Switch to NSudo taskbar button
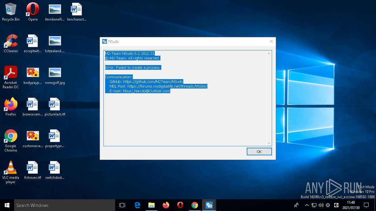Viewport: 376px width, 211px height. click(x=209, y=205)
